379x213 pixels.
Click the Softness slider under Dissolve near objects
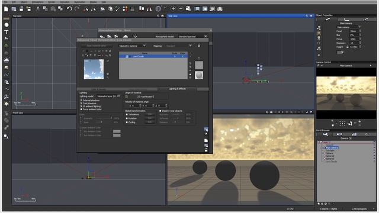pyautogui.click(x=178, y=118)
